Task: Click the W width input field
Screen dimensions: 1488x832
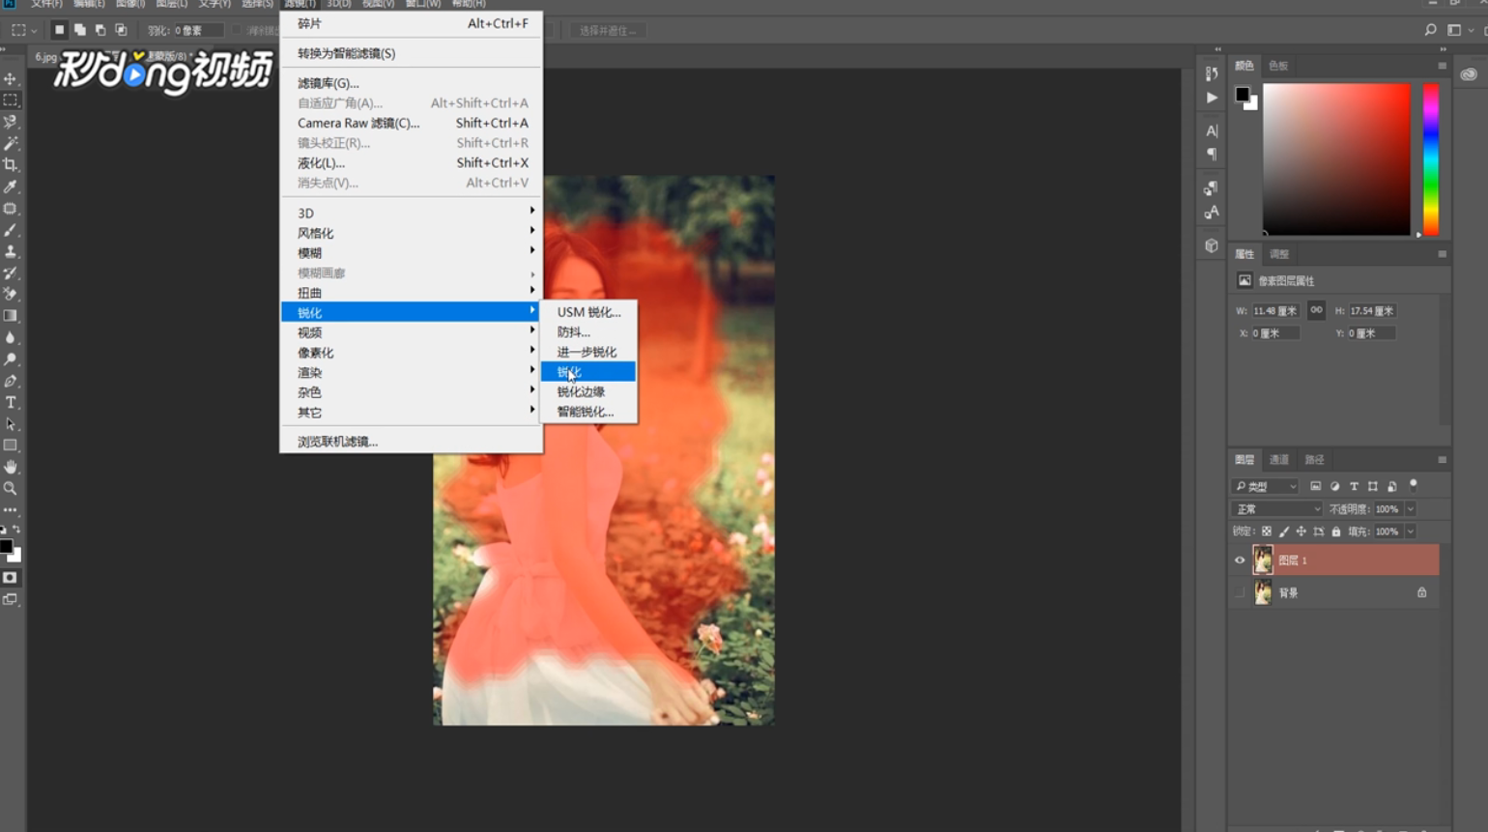Action: coord(1275,311)
